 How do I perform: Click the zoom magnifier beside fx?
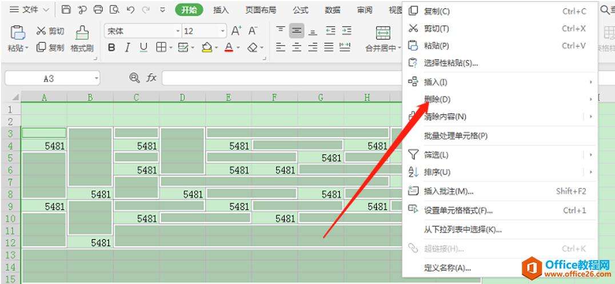point(134,78)
